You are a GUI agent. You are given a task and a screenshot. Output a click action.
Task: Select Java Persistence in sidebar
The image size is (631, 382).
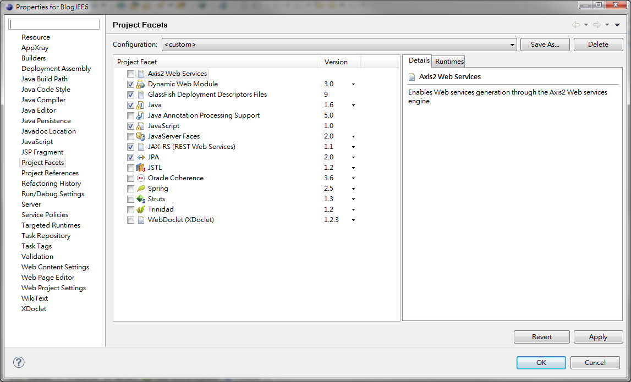point(46,120)
